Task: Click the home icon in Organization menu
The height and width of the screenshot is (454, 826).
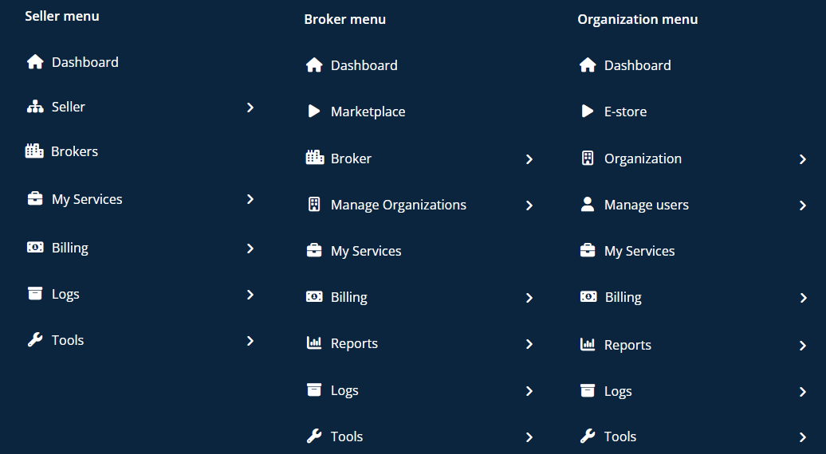Action: tap(588, 65)
